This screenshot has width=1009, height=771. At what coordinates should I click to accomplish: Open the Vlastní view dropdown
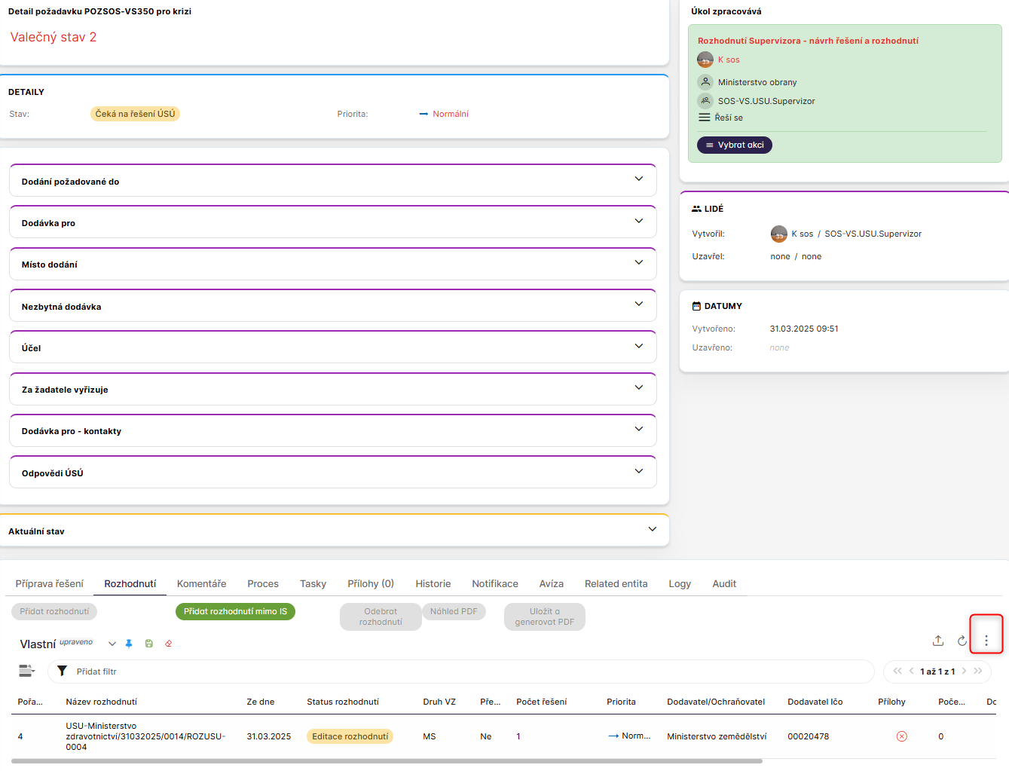pyautogui.click(x=112, y=644)
